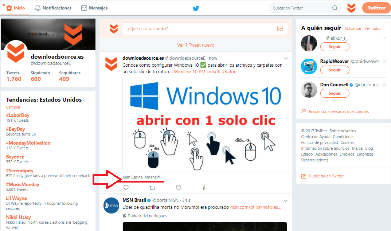Viewport: 391px width, 231px height.
Task: View tweet activity bar chart icon
Action: [205, 188]
